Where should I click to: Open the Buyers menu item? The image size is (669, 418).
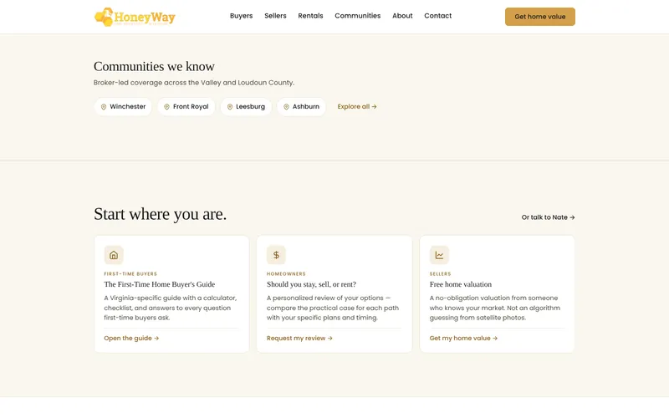tap(241, 16)
